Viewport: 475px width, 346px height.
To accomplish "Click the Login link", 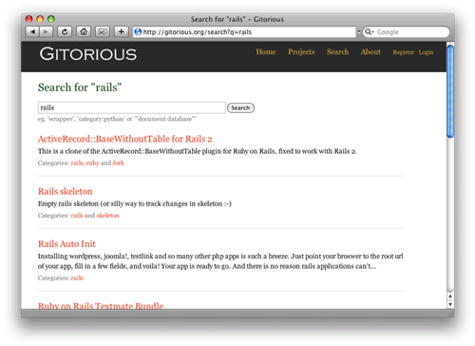I will click(x=426, y=52).
